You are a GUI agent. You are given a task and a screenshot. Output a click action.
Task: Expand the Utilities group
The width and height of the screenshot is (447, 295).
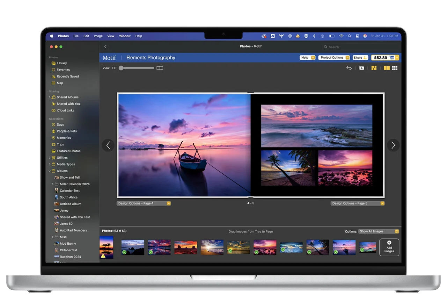pyautogui.click(x=50, y=158)
